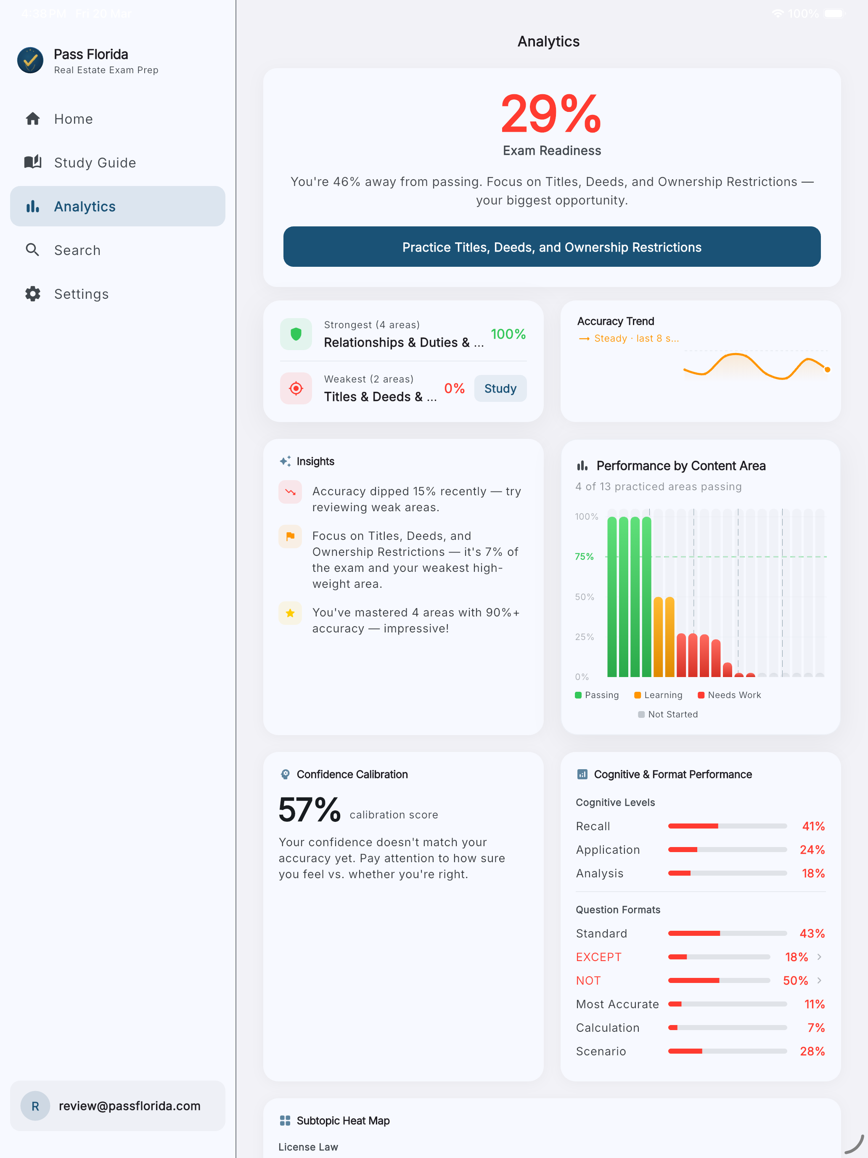Click the 'Steady · last 8 s...' label
Image resolution: width=868 pixels, height=1158 pixels.
tap(637, 339)
